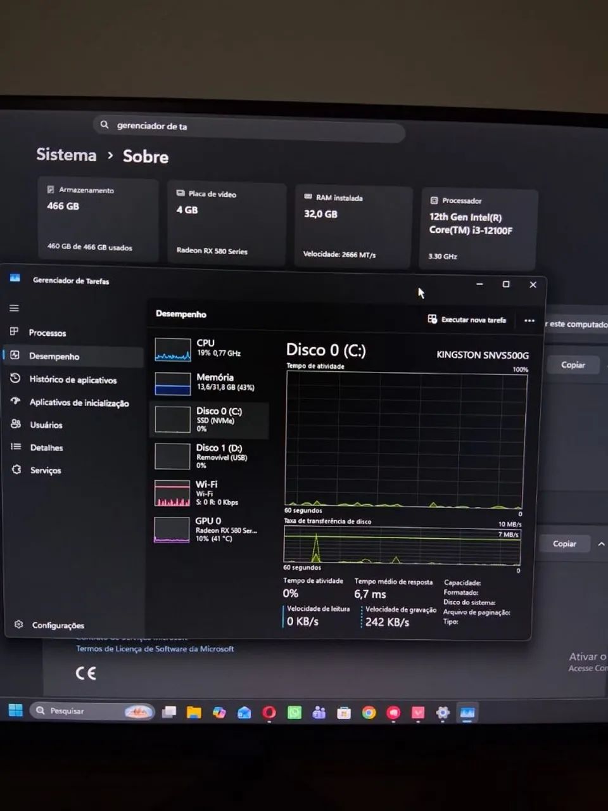608x811 pixels.
Task: Collapse the section chevron beside lower Copiar
Action: tap(601, 544)
